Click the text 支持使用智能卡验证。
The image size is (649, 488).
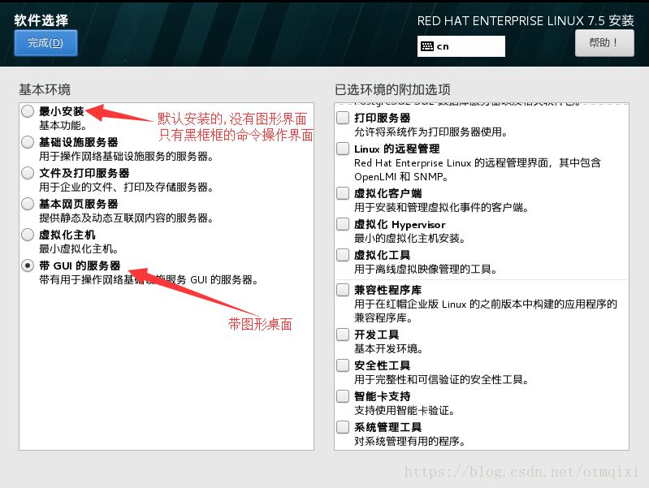[405, 411]
